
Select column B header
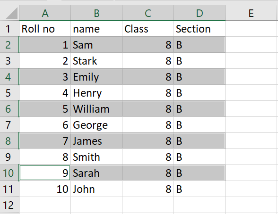(x=96, y=13)
